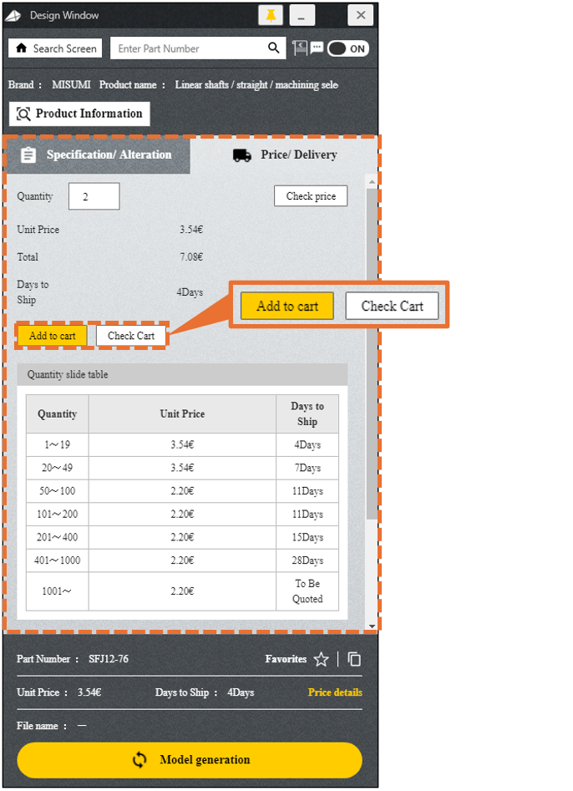Copy part number using the copy icon
Image resolution: width=573 pixels, height=791 pixels.
[354, 660]
